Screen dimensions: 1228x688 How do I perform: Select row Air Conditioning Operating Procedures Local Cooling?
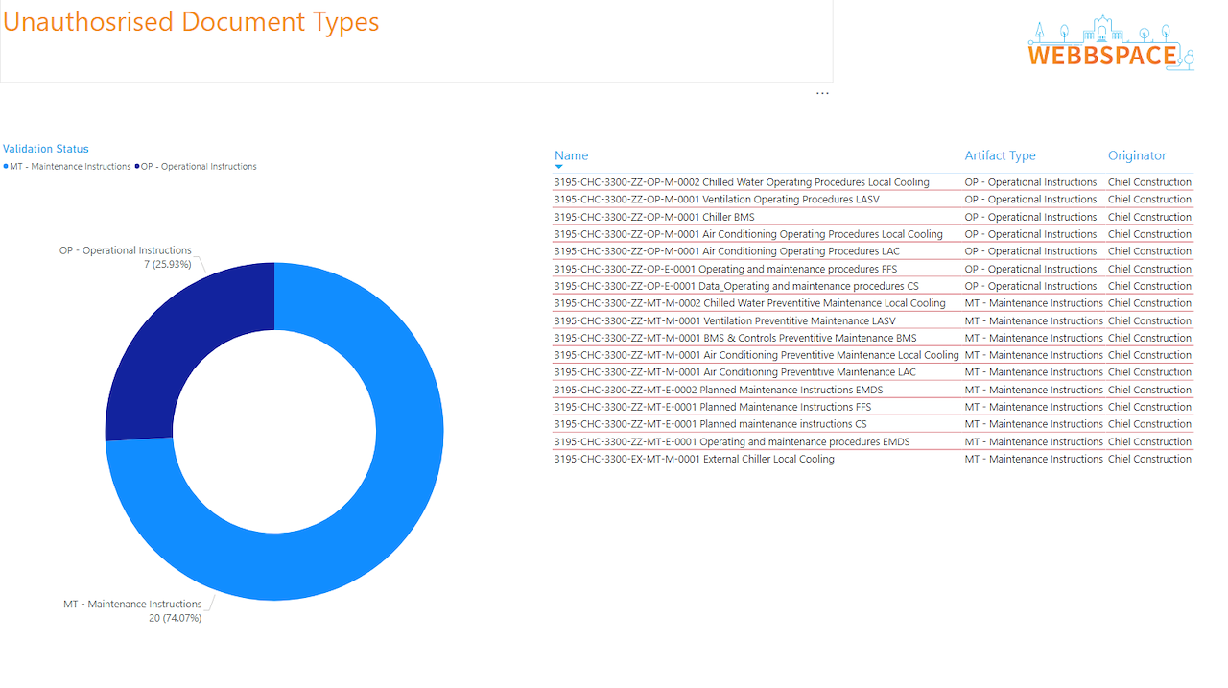[873, 234]
